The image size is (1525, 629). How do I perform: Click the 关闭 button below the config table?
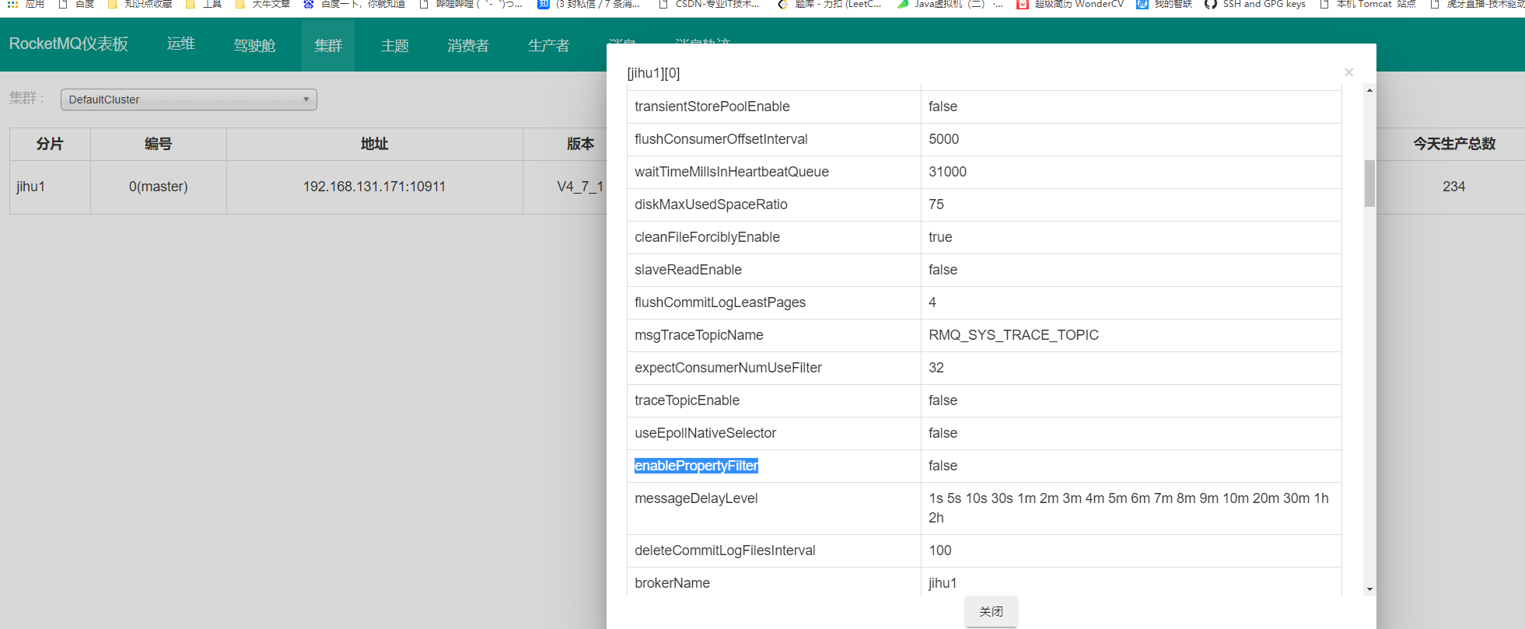click(x=991, y=612)
